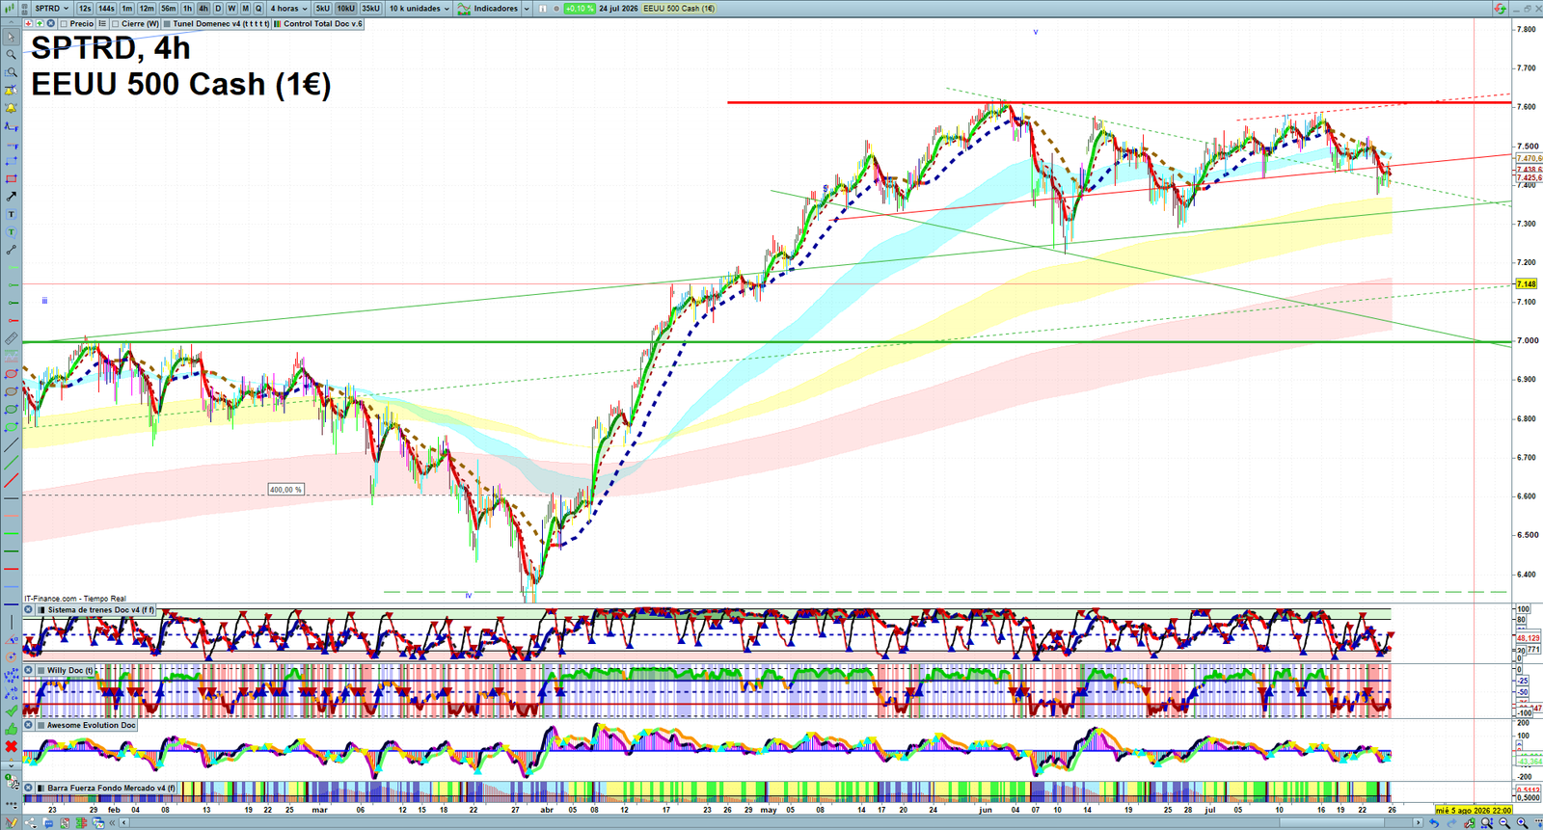1543x830 pixels.
Task: Select the 144s timeframe
Action: pos(106,9)
